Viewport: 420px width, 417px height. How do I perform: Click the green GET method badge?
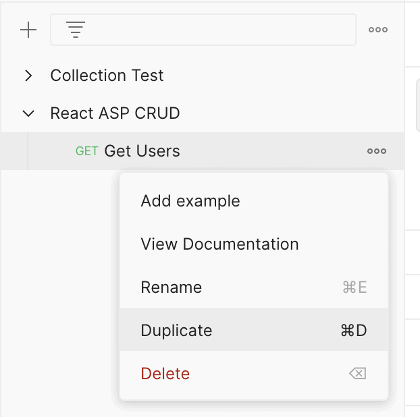pos(87,151)
